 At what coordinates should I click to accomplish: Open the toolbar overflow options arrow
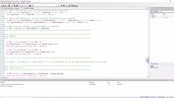point(77,6)
